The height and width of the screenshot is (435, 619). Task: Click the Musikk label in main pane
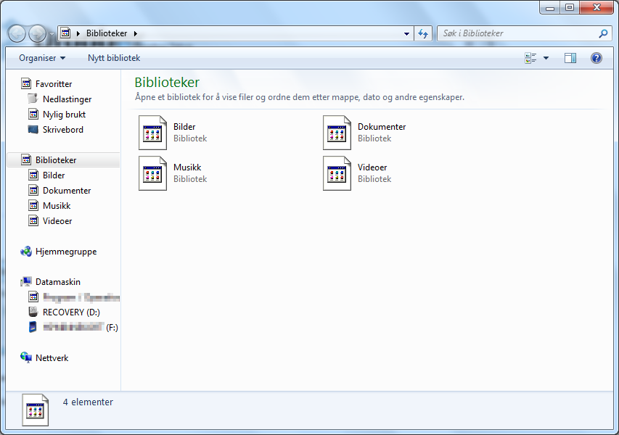187,167
